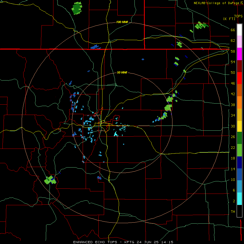Image resolution: width=244 pixels, height=244 pixels.
Task: Click the cyan swatch between 2 and 6
Action: 239,199
